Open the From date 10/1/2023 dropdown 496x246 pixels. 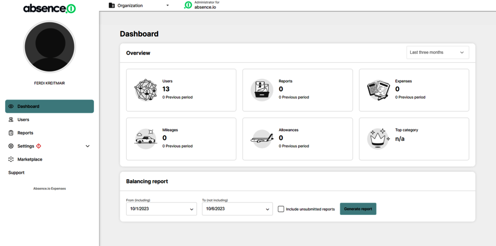pyautogui.click(x=162, y=209)
